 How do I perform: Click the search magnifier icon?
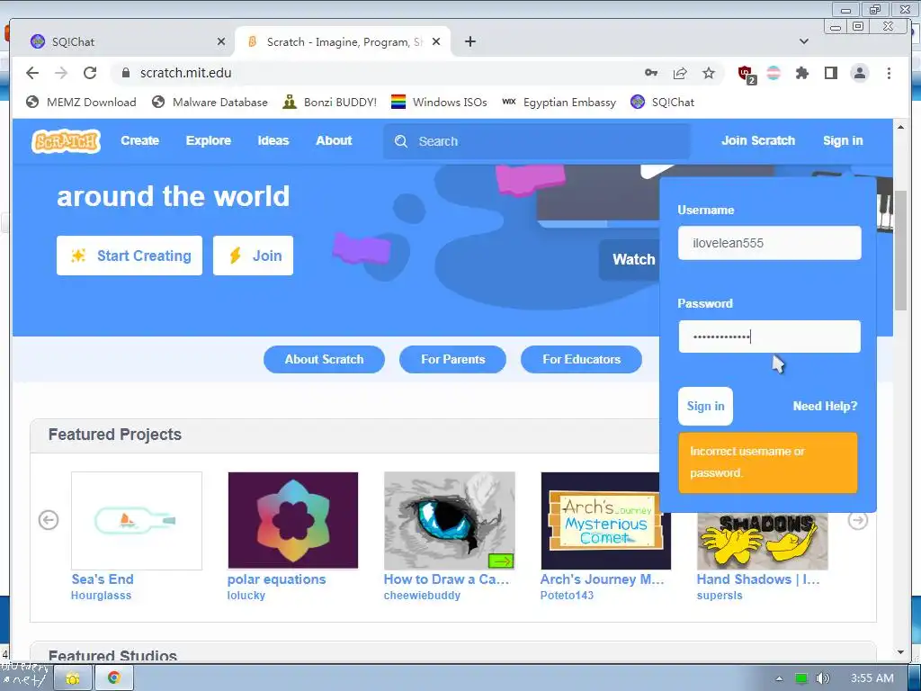(x=401, y=141)
